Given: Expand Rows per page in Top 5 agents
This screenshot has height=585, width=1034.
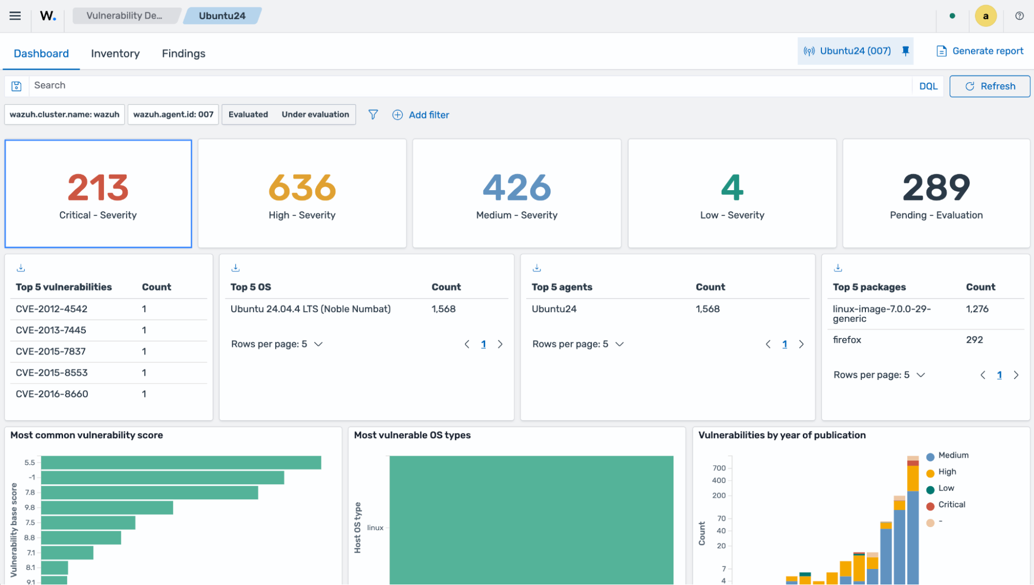Looking at the screenshot, I should (578, 344).
